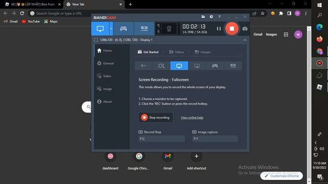The width and height of the screenshot is (328, 184).
Task: Open Video settings in Bandicam sidebar
Action: tap(104, 76)
